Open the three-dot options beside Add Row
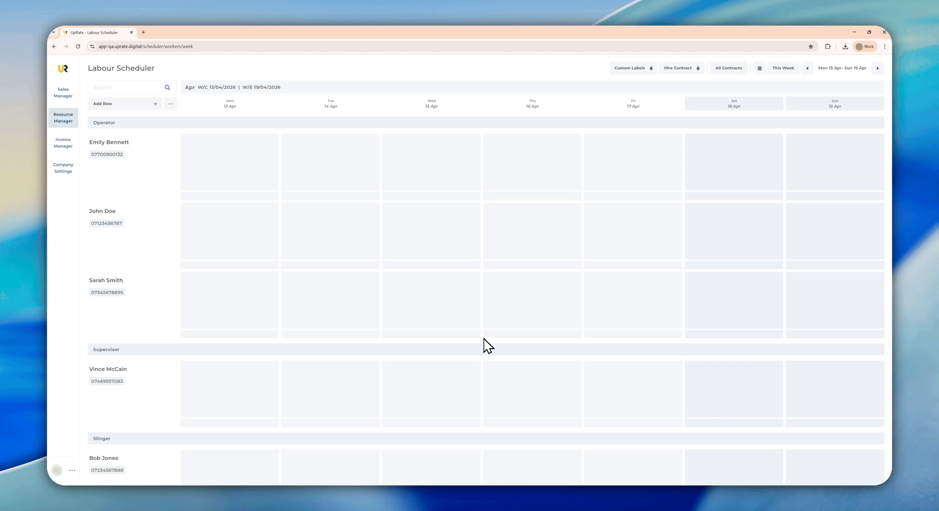Image resolution: width=939 pixels, height=511 pixels. [x=171, y=104]
